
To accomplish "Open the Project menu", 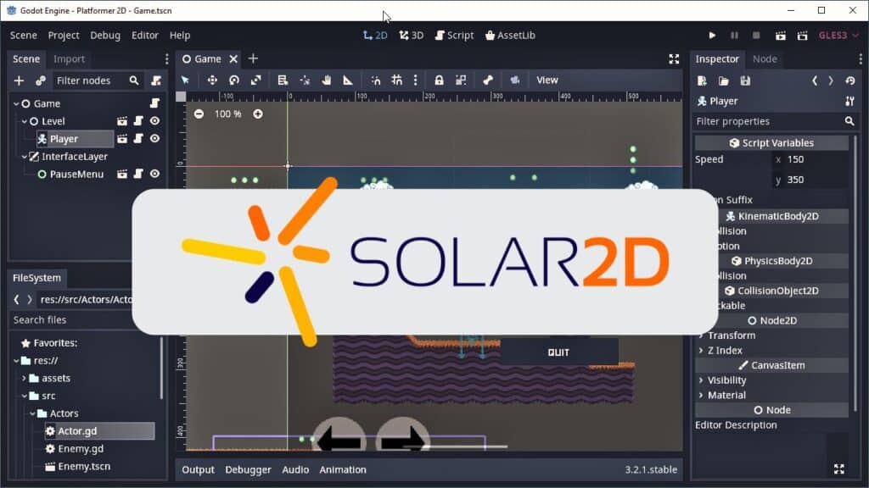I will point(64,36).
